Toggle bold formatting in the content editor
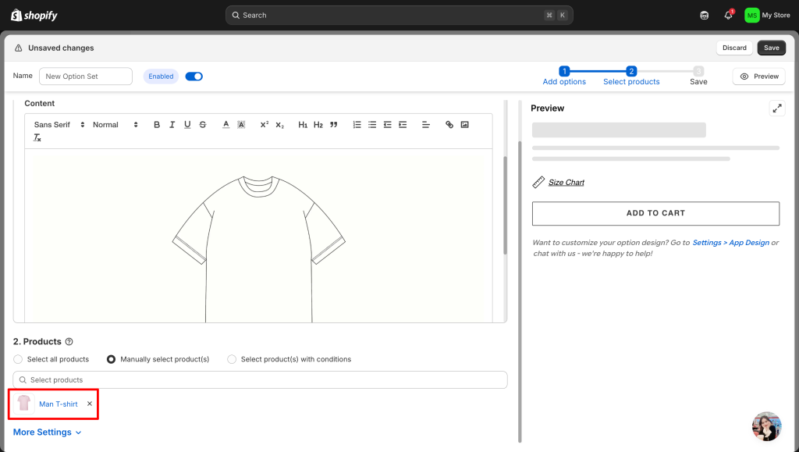The width and height of the screenshot is (799, 452). click(x=157, y=125)
